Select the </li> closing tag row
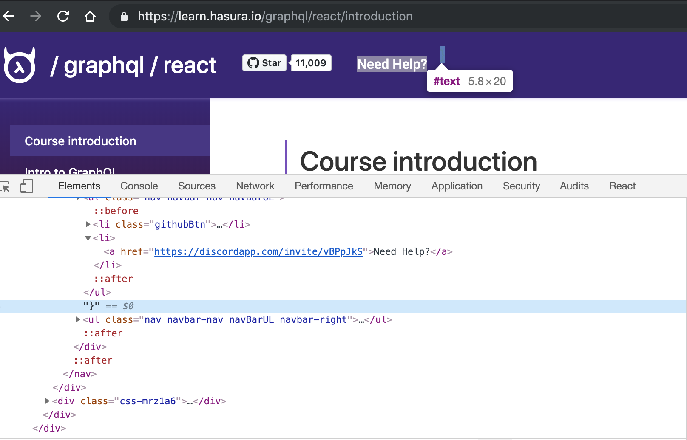 click(x=343, y=265)
